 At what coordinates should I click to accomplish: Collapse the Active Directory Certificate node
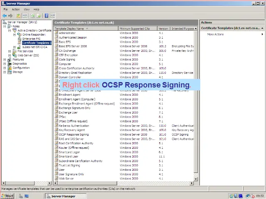tap(10, 30)
